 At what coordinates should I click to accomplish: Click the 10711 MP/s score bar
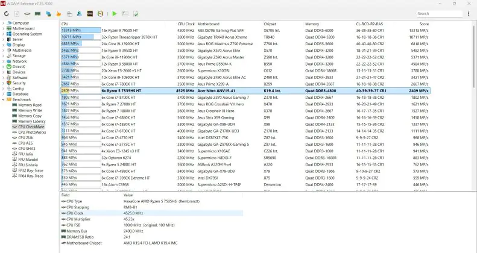click(81, 37)
